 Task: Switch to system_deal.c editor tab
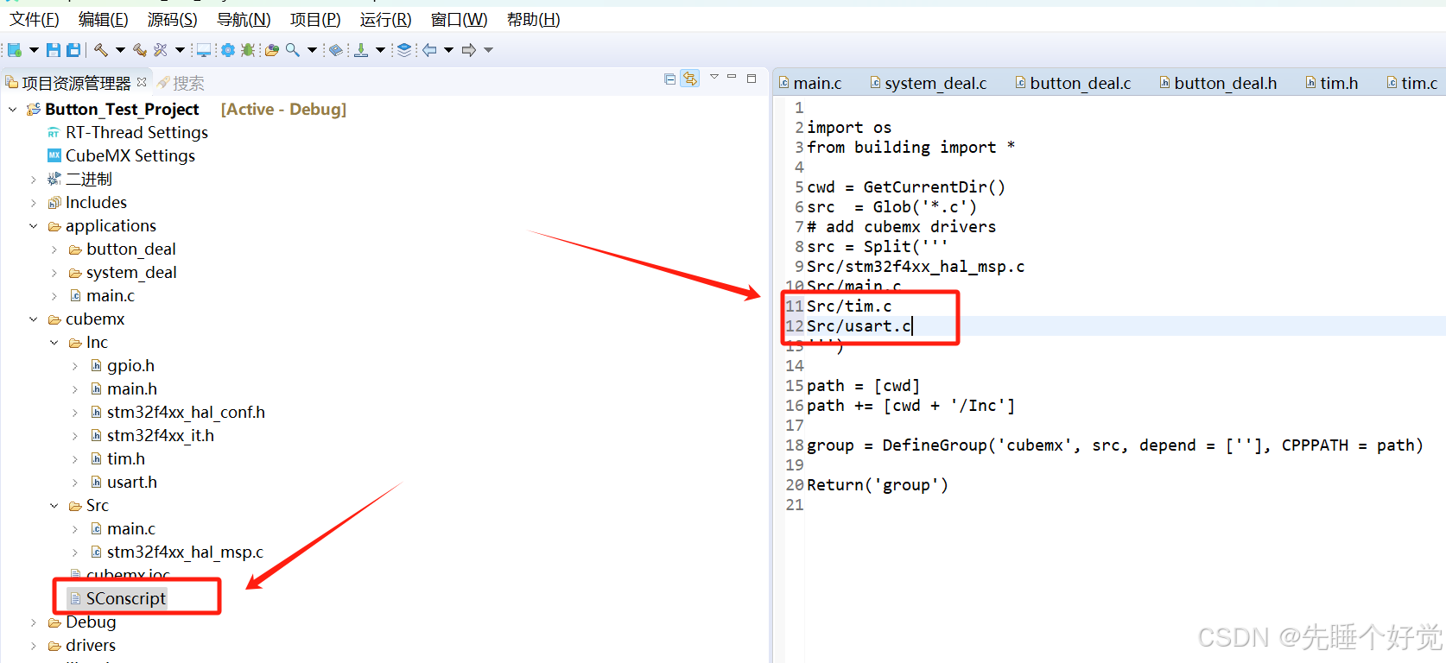[929, 83]
